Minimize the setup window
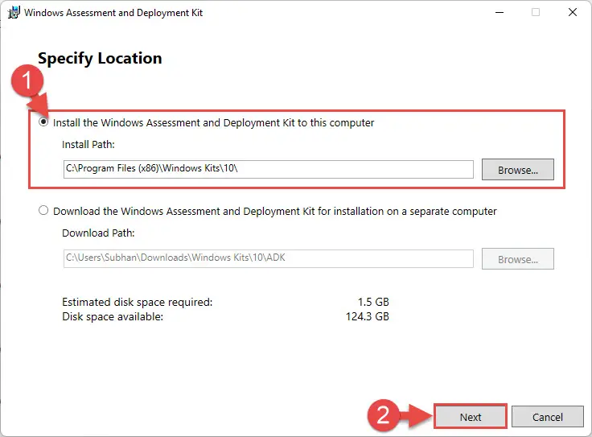The width and height of the screenshot is (592, 437). [x=499, y=12]
